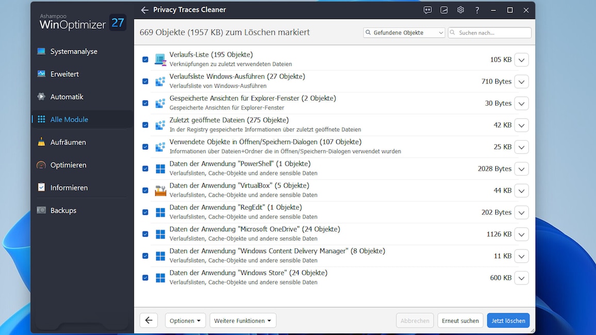This screenshot has width=596, height=335.
Task: Toggle Zuletzt geöffnete Dateien checkbox
Action: tap(145, 125)
